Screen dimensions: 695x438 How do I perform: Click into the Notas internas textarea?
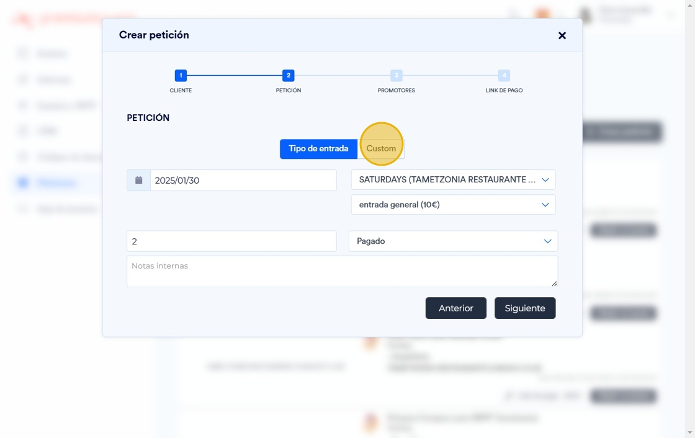[x=342, y=271]
